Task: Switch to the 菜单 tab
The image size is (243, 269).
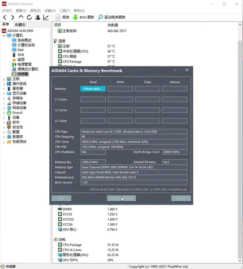Action: [x=5, y=24]
